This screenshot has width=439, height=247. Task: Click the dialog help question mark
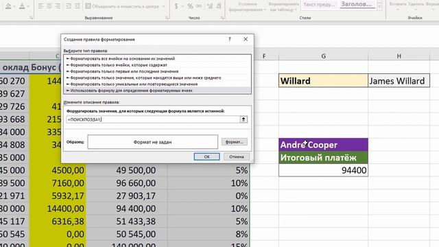pyautogui.click(x=230, y=39)
